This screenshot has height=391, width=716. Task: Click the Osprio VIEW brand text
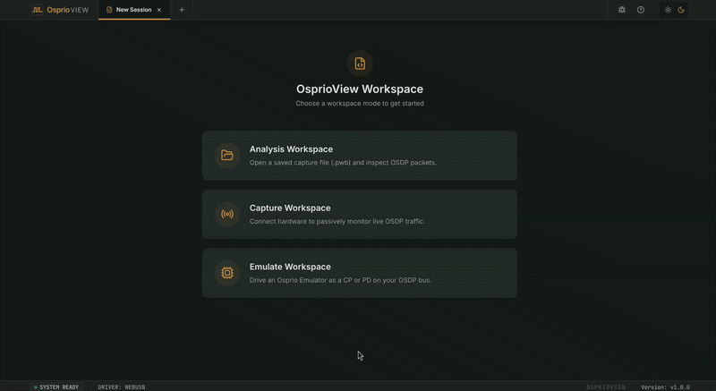click(x=68, y=10)
